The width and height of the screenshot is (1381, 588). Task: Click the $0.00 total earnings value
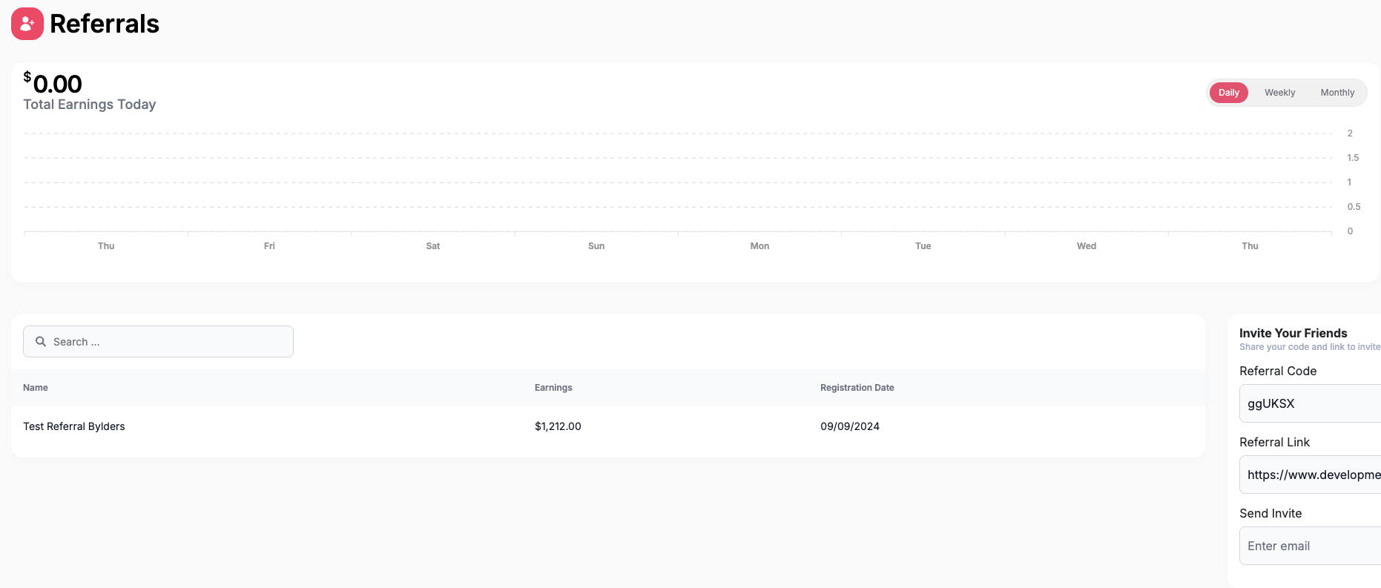[x=53, y=83]
